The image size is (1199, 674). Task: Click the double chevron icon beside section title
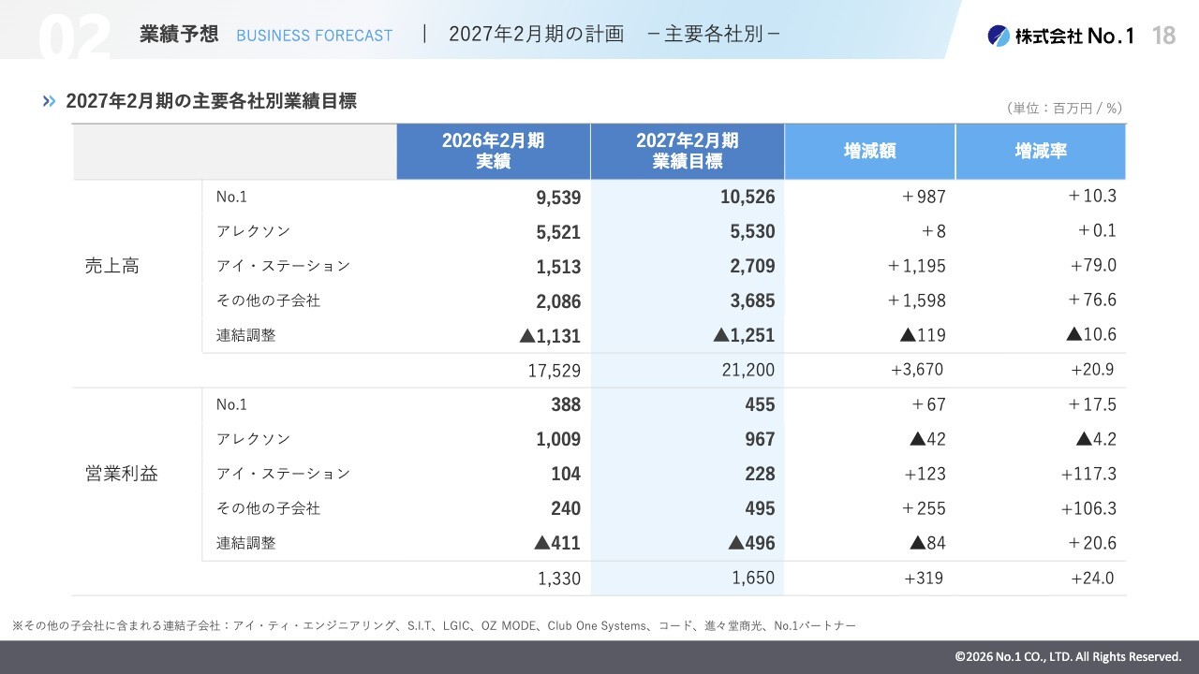(50, 101)
